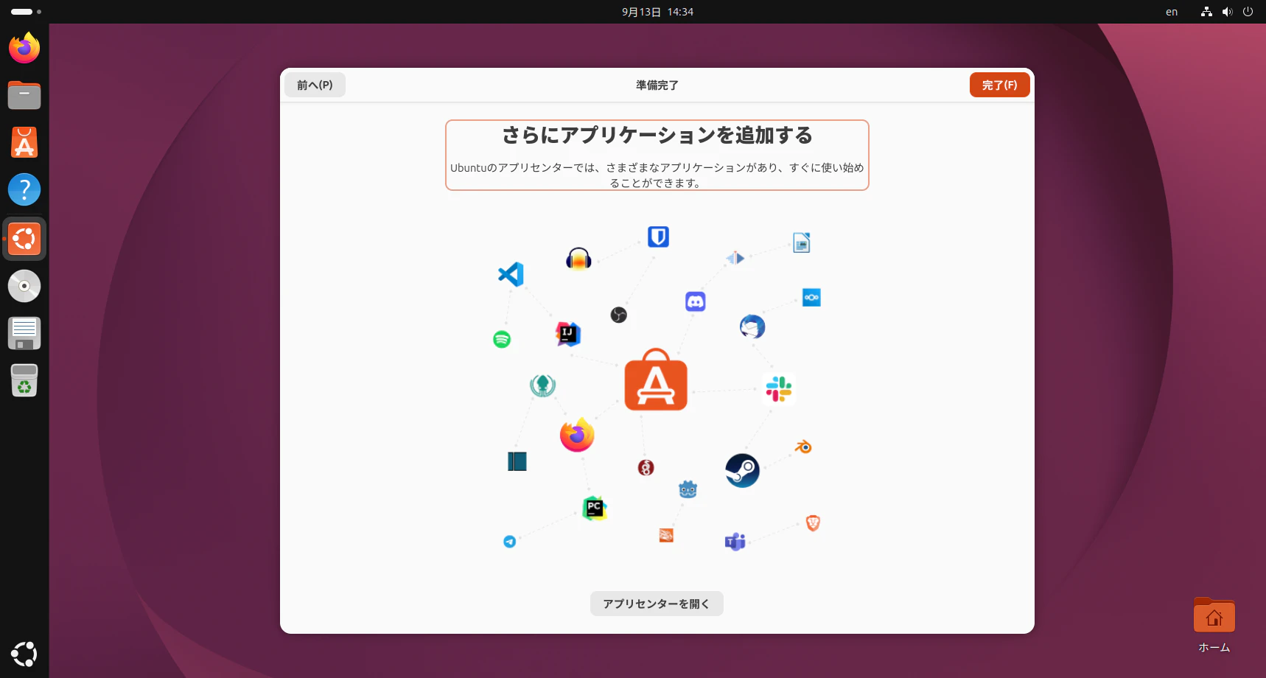Show applications with the Ubuntu logo button
Image resolution: width=1266 pixels, height=678 pixels.
tap(24, 654)
